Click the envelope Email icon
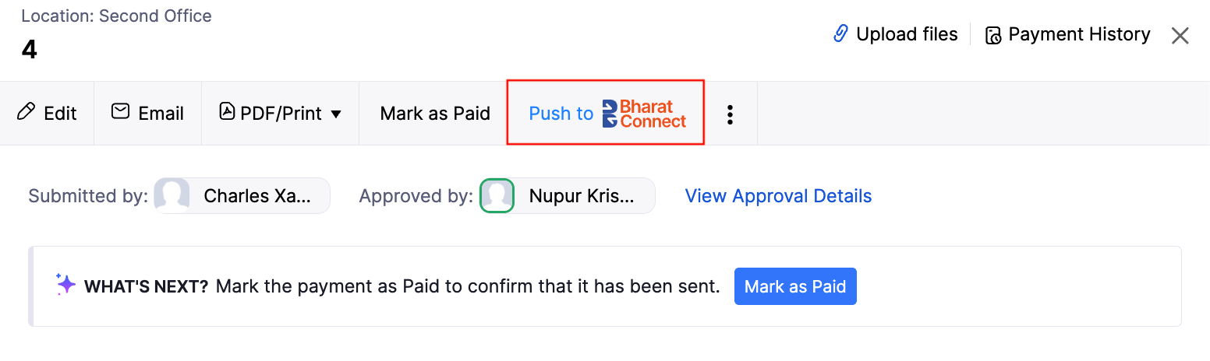This screenshot has height=361, width=1210. (120, 112)
